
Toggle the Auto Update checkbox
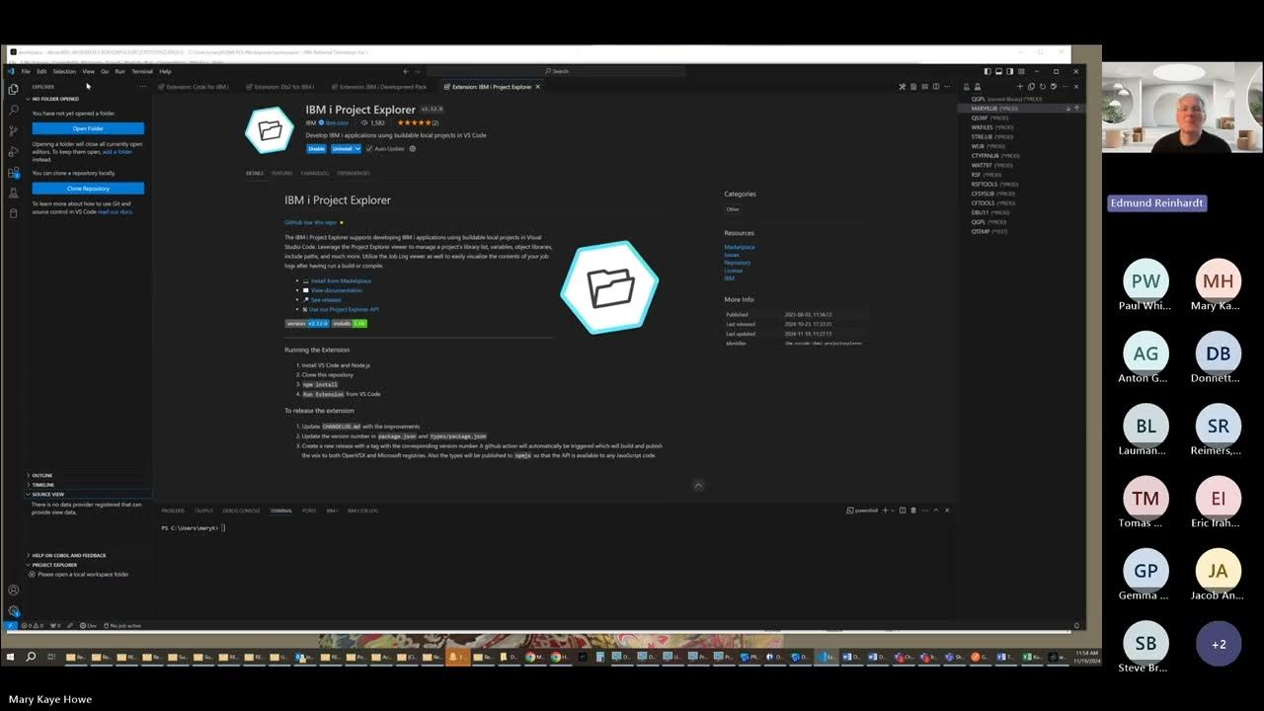[x=369, y=149]
